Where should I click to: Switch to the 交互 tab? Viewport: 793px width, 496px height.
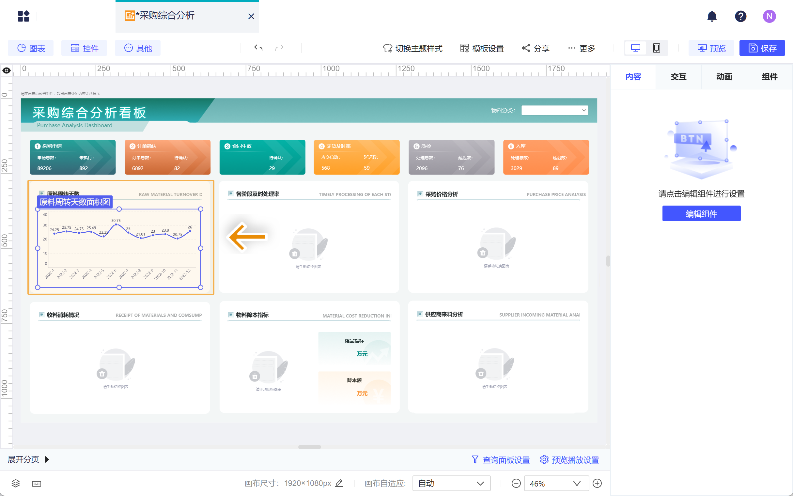click(x=678, y=77)
